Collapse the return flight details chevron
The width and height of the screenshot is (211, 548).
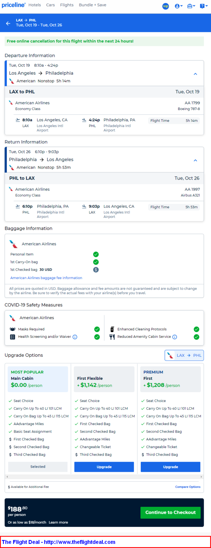[195, 160]
